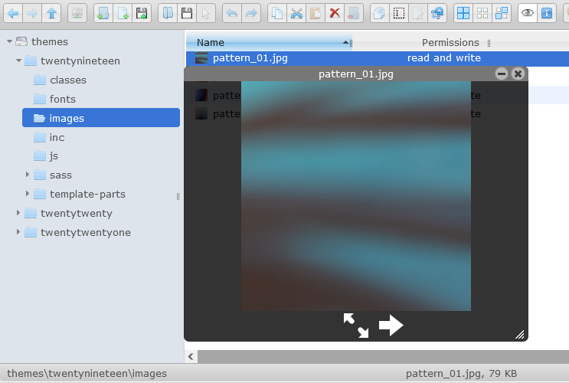The image size is (569, 383).
Task: Sort files by Name column header
Action: pos(211,43)
